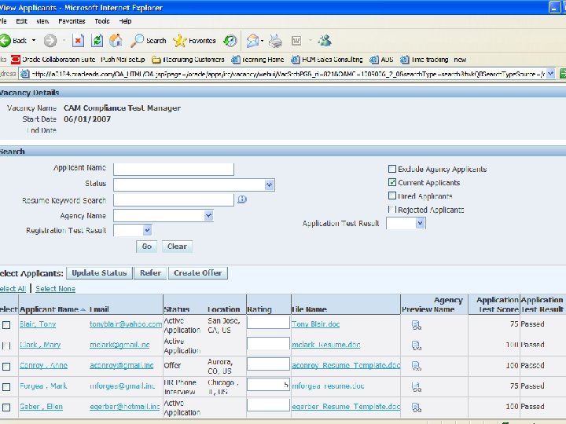Click the Update Status button

point(98,273)
